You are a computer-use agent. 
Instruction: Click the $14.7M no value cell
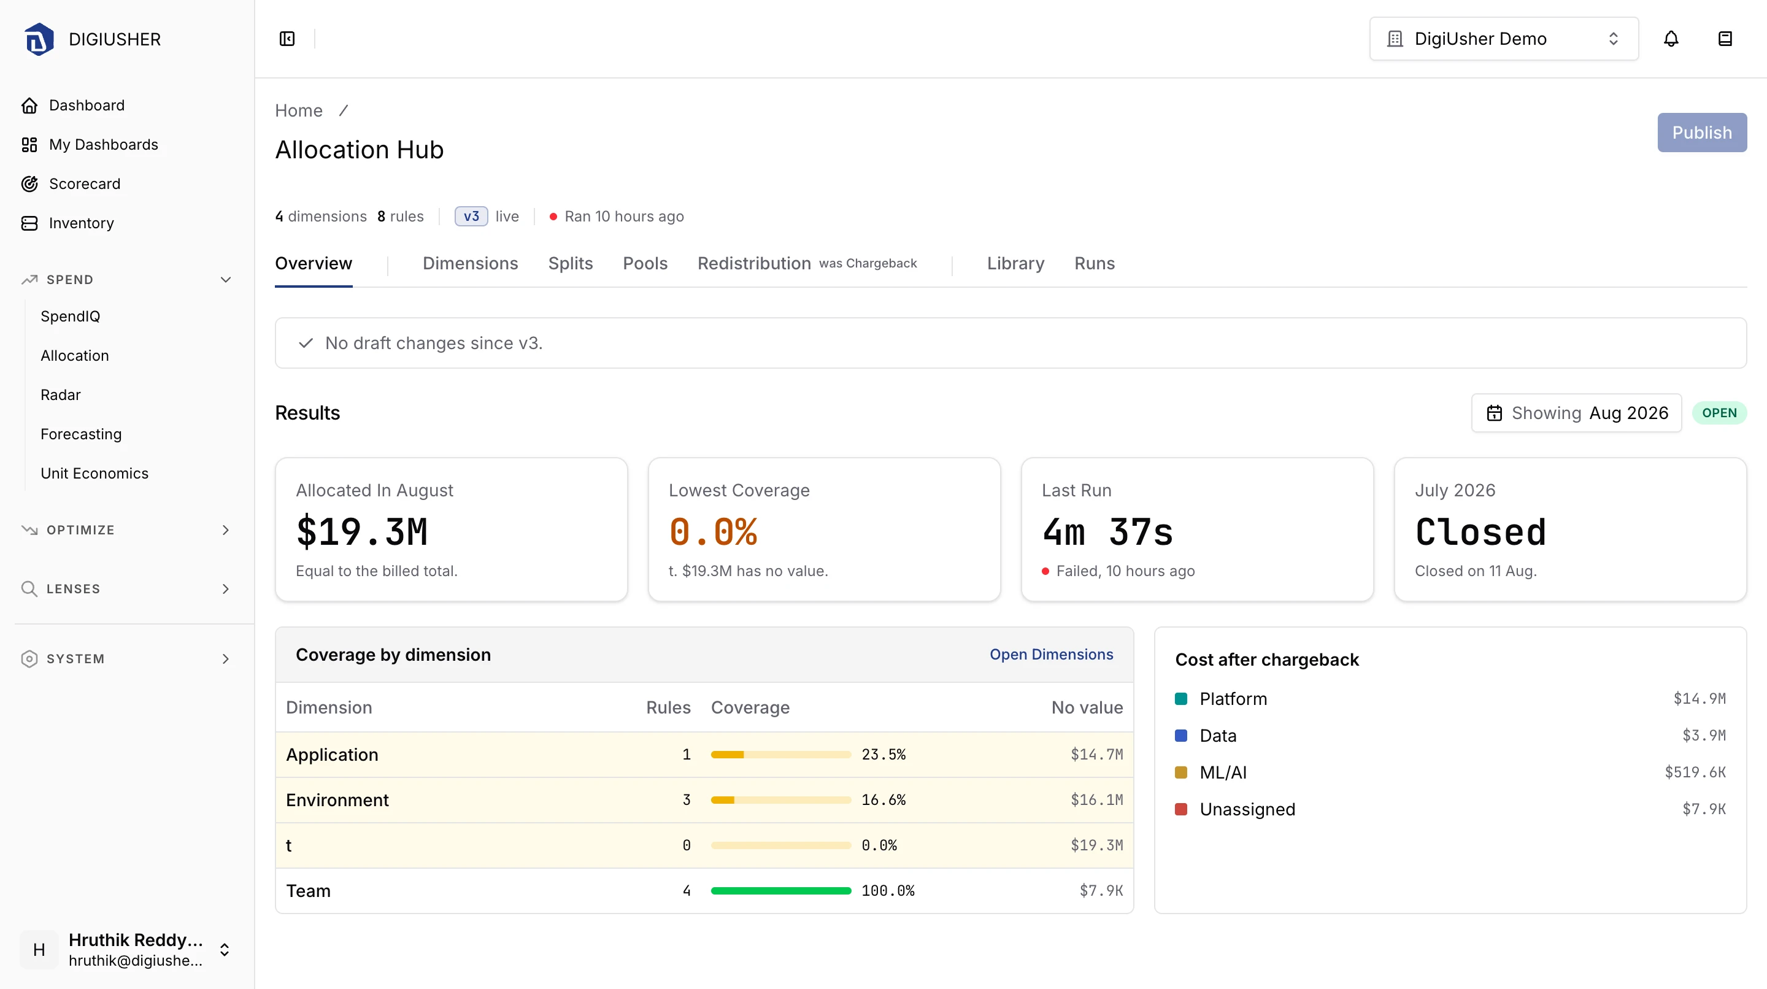1097,755
